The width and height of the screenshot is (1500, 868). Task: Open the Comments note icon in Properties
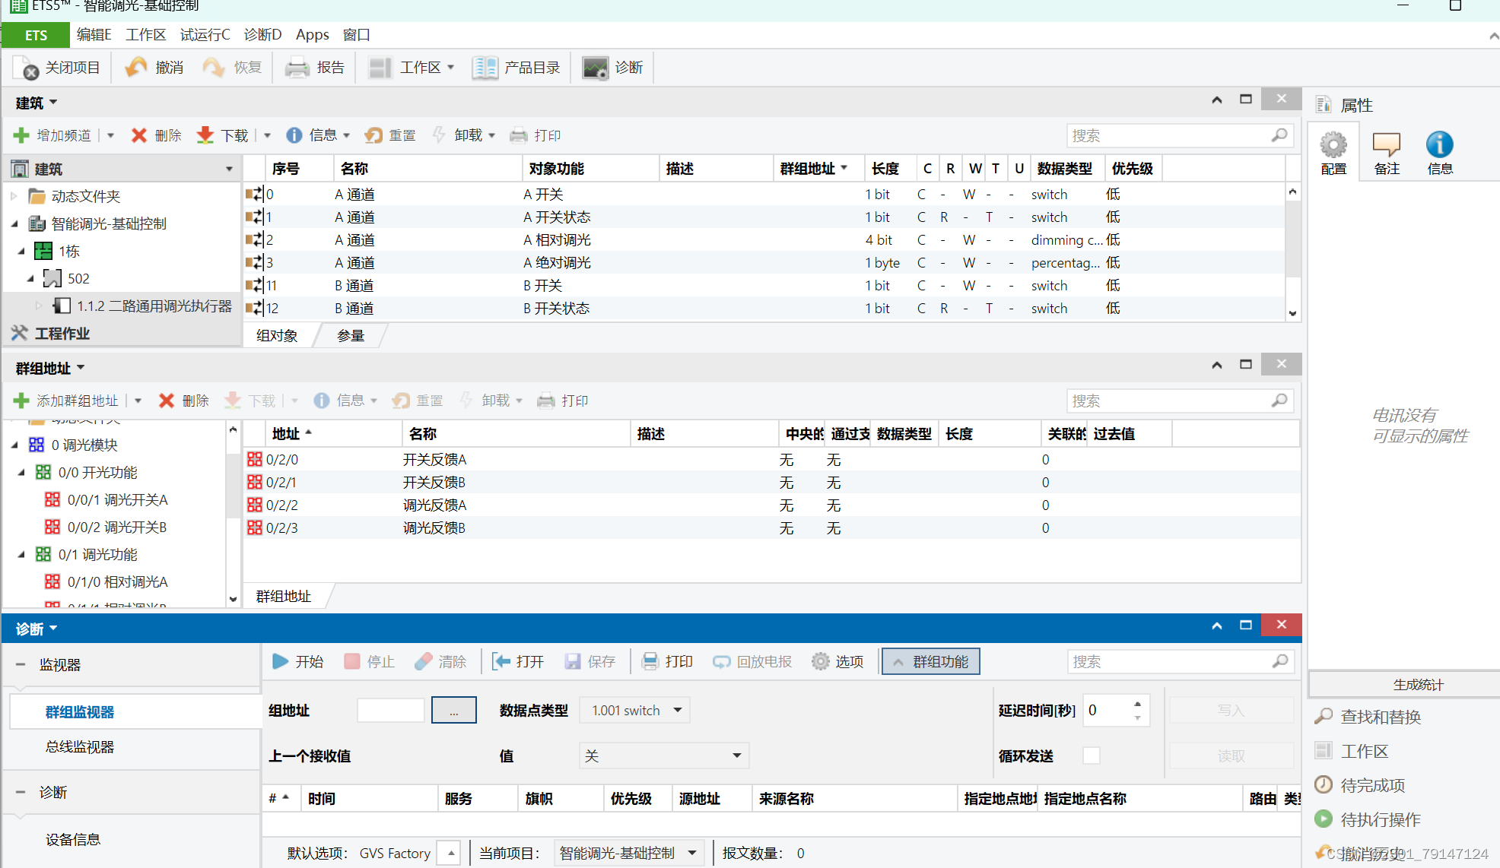[x=1386, y=145]
